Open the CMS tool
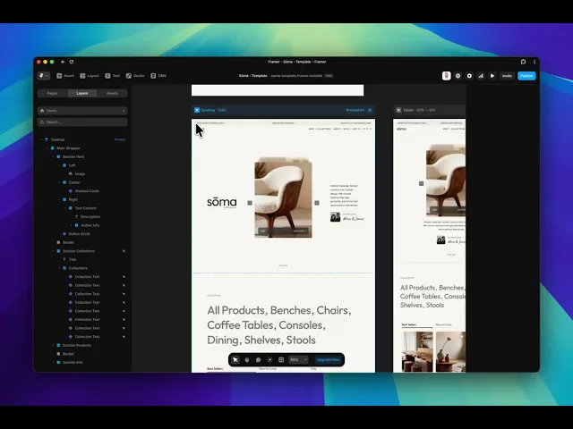 click(x=158, y=76)
